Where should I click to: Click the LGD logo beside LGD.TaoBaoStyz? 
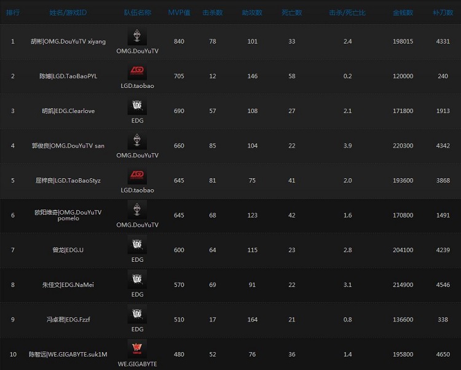(137, 176)
